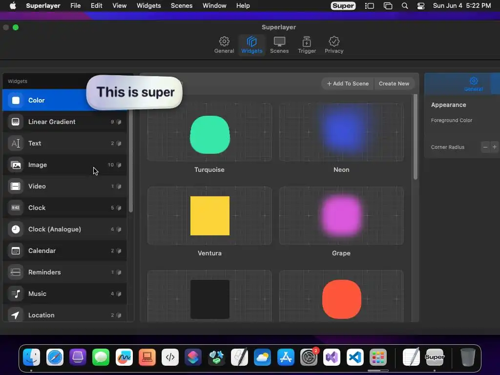
Task: Open the Trash in the Dock
Action: click(468, 357)
